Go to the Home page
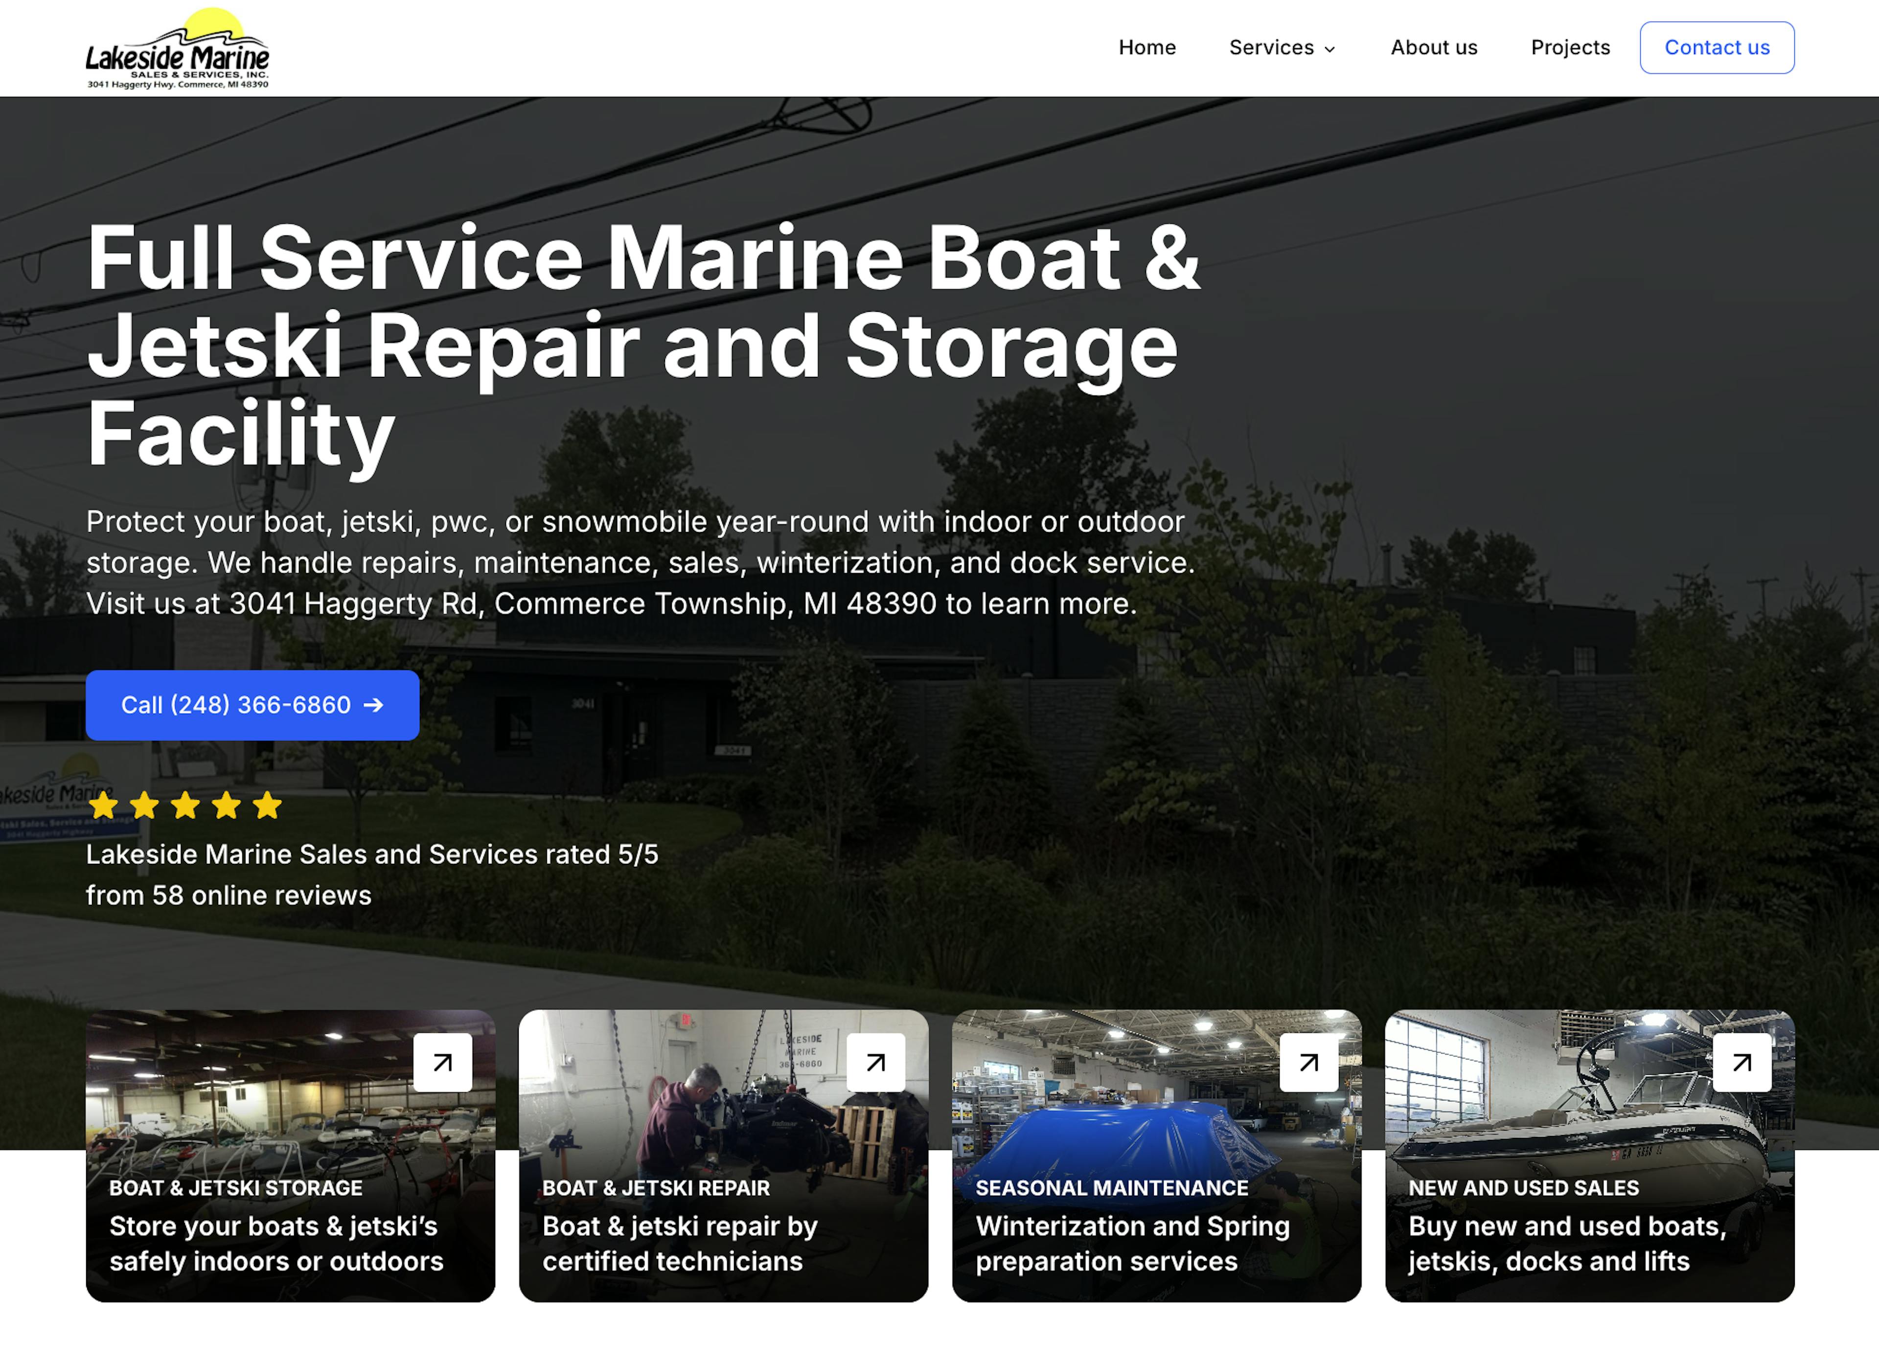1879x1367 pixels. tap(1147, 47)
